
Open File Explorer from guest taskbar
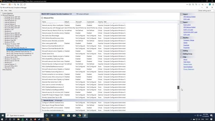63,116
